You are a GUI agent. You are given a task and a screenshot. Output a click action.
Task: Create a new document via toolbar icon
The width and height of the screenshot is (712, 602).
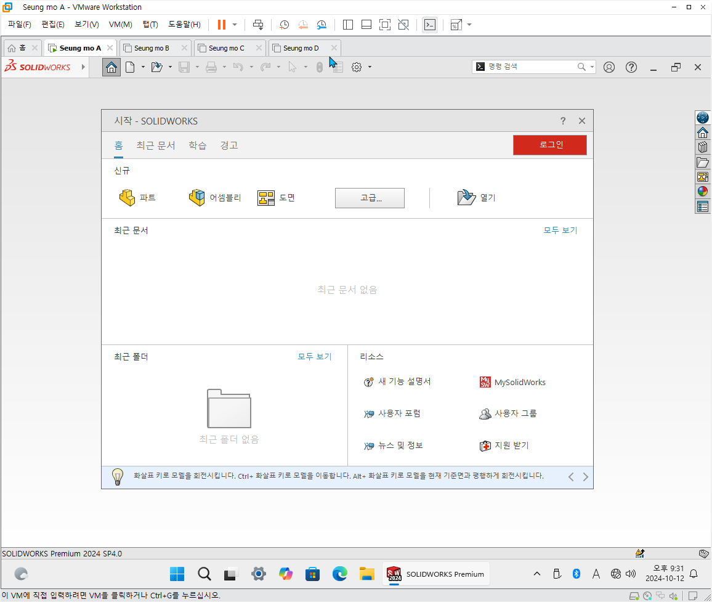click(x=131, y=67)
